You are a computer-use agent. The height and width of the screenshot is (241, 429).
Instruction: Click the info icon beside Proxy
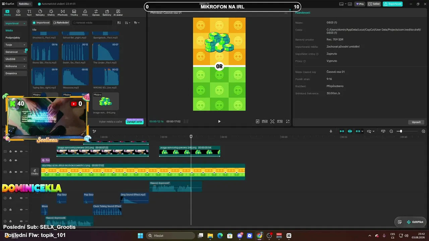pos(304,61)
